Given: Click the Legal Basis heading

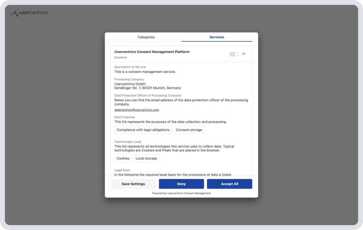Looking at the screenshot, I should point(122,170).
